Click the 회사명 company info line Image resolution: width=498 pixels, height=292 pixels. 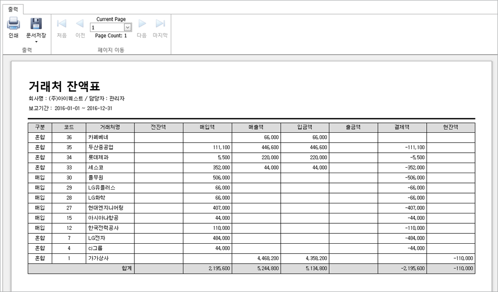[77, 98]
